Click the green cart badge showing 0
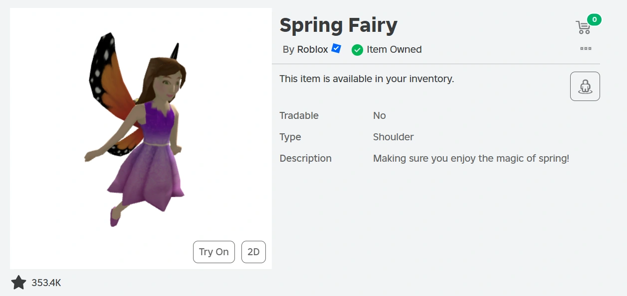 594,19
